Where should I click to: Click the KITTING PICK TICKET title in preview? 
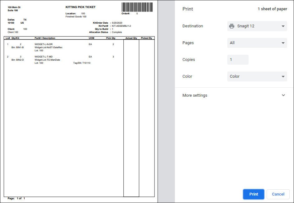click(x=81, y=7)
